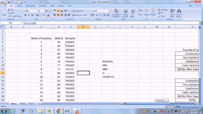Save workbook from Quick Access Toolbar
Screen dimensions: 203x114
tap(9, 2)
